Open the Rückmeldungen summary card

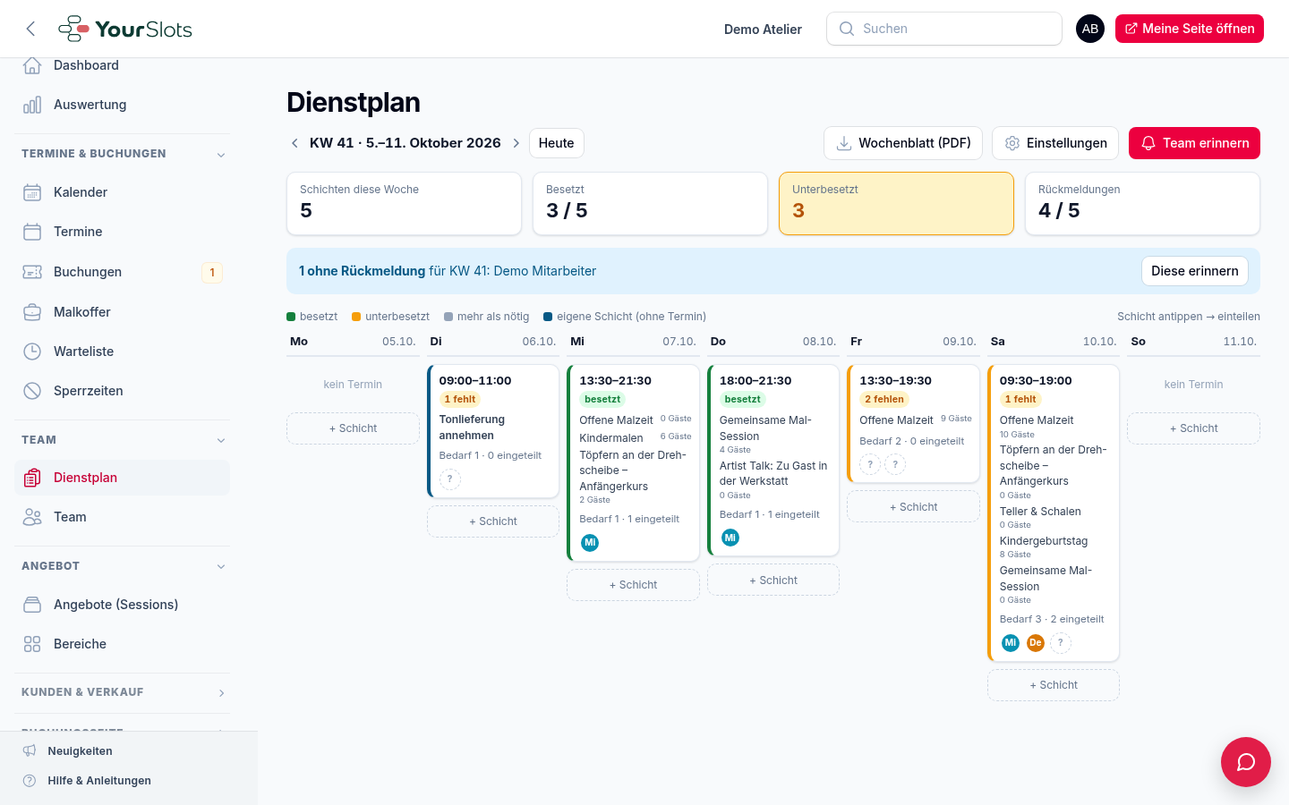tap(1142, 204)
